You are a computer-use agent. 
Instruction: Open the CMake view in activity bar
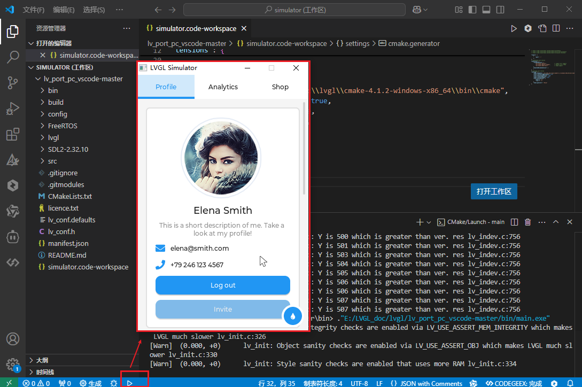click(x=13, y=160)
